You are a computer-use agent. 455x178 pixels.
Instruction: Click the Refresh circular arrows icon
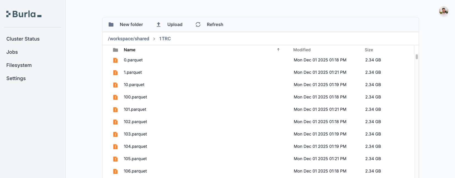(x=198, y=25)
